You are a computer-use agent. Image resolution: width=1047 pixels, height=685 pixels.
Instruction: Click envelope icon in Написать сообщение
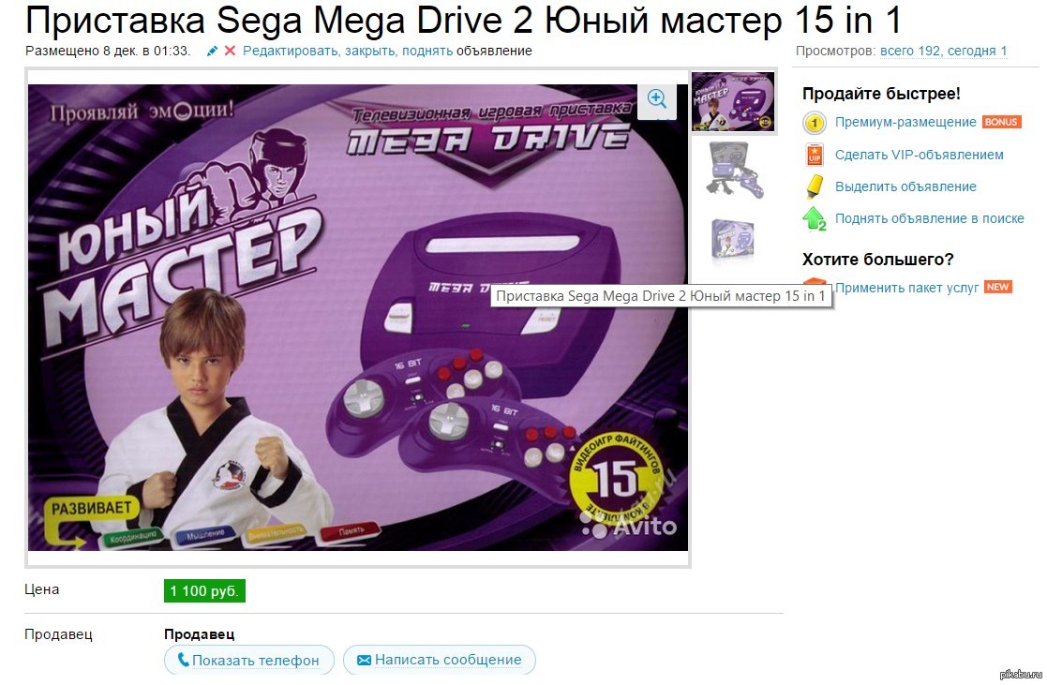coord(364,660)
